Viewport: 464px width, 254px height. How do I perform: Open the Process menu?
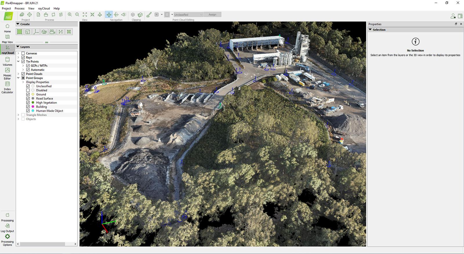pyautogui.click(x=19, y=8)
